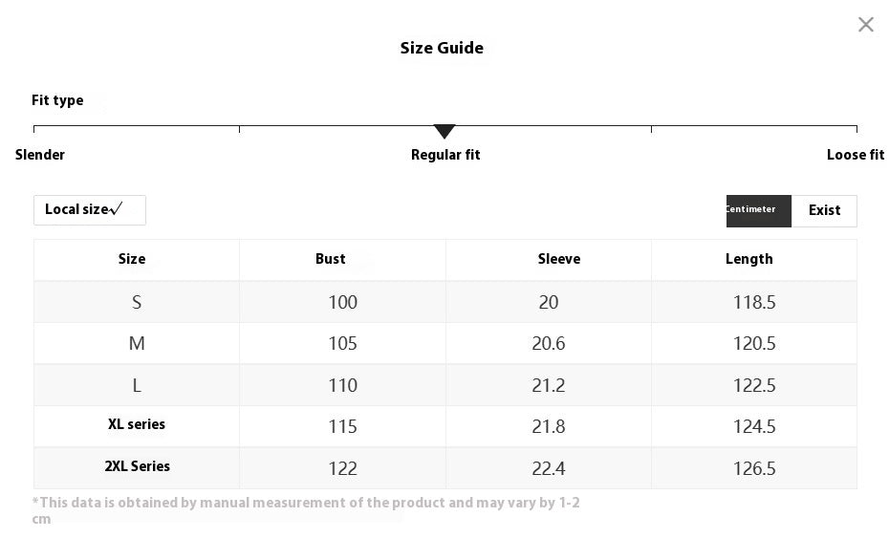Click the 122 bust value cell
Viewport: 889px width, 560px height.
click(342, 468)
